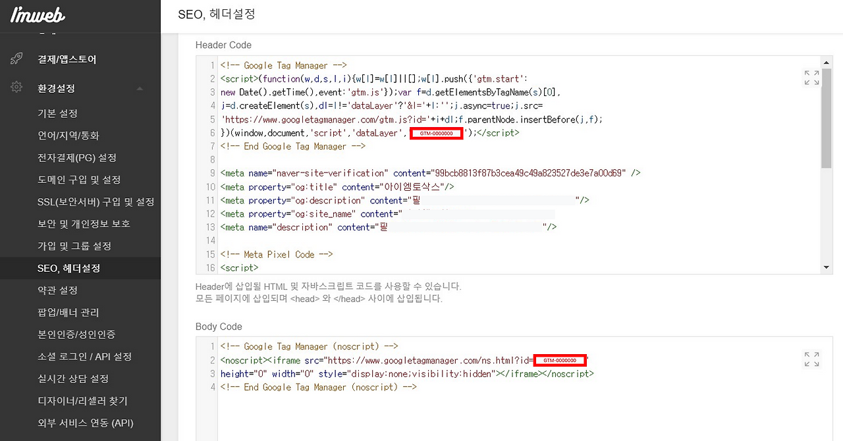The height and width of the screenshot is (441, 843).
Task: Open 팝업/배너 관리
Action: (68, 313)
